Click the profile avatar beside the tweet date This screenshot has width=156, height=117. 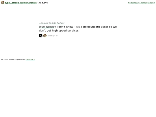45,36
